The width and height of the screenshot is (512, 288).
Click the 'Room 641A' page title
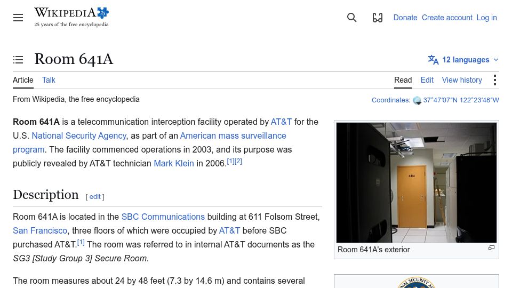74,59
